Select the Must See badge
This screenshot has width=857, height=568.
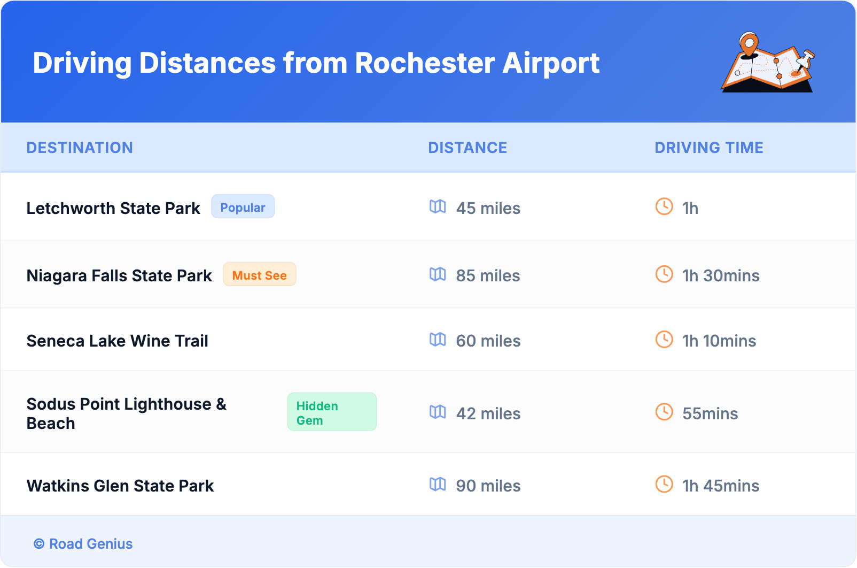click(259, 275)
